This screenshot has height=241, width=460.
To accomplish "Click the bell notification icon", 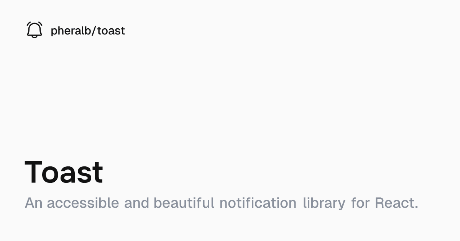I will coord(34,30).
